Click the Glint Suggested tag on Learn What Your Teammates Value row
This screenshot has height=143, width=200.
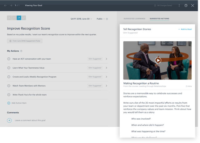tap(95, 68)
